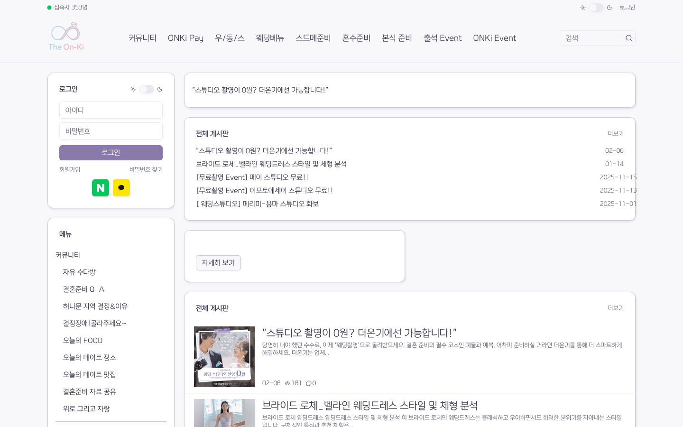Open the 웨딩베뉴 menu
683x427 pixels.
click(270, 38)
